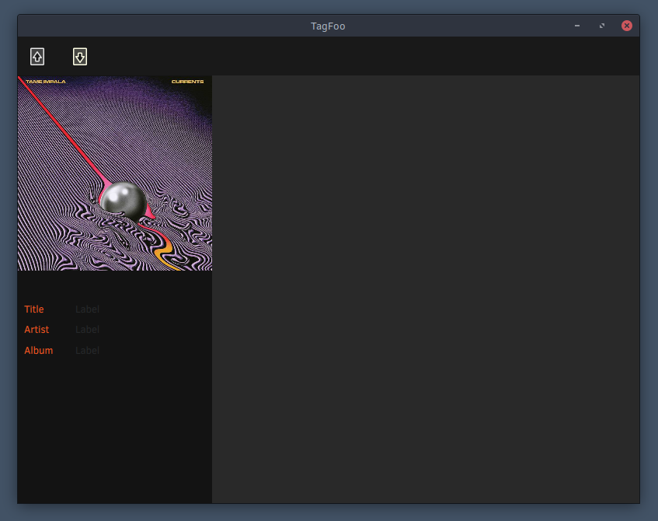
Task: Click the Album field name
Action: click(39, 351)
